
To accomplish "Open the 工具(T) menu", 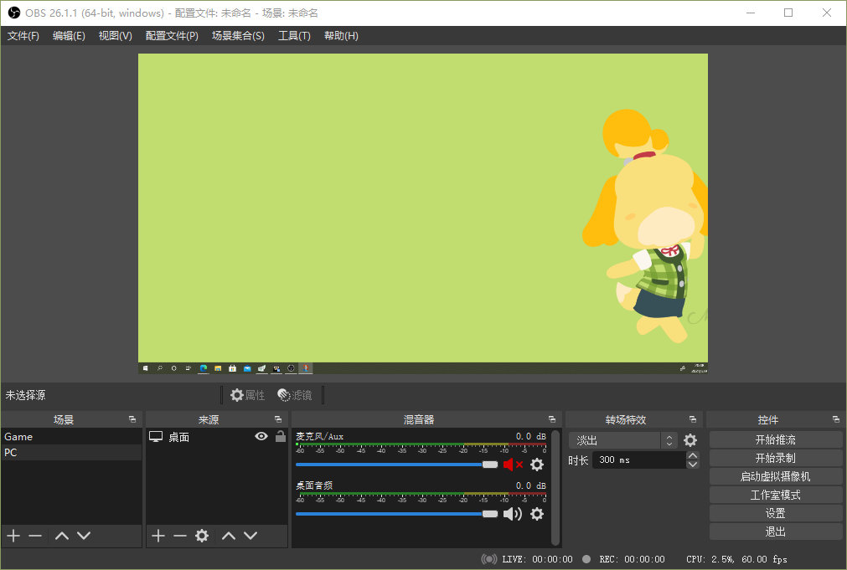I will point(294,36).
